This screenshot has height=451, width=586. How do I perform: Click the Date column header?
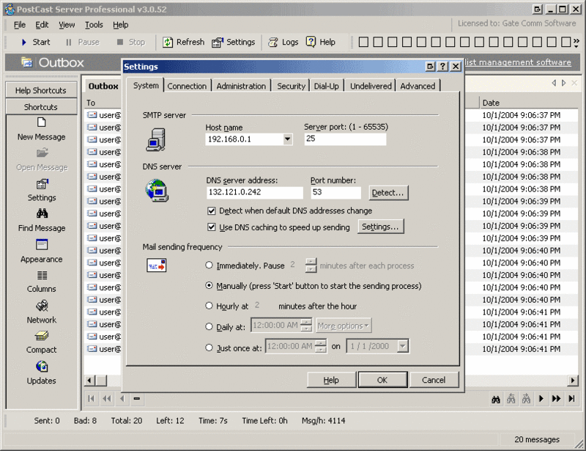coord(528,103)
